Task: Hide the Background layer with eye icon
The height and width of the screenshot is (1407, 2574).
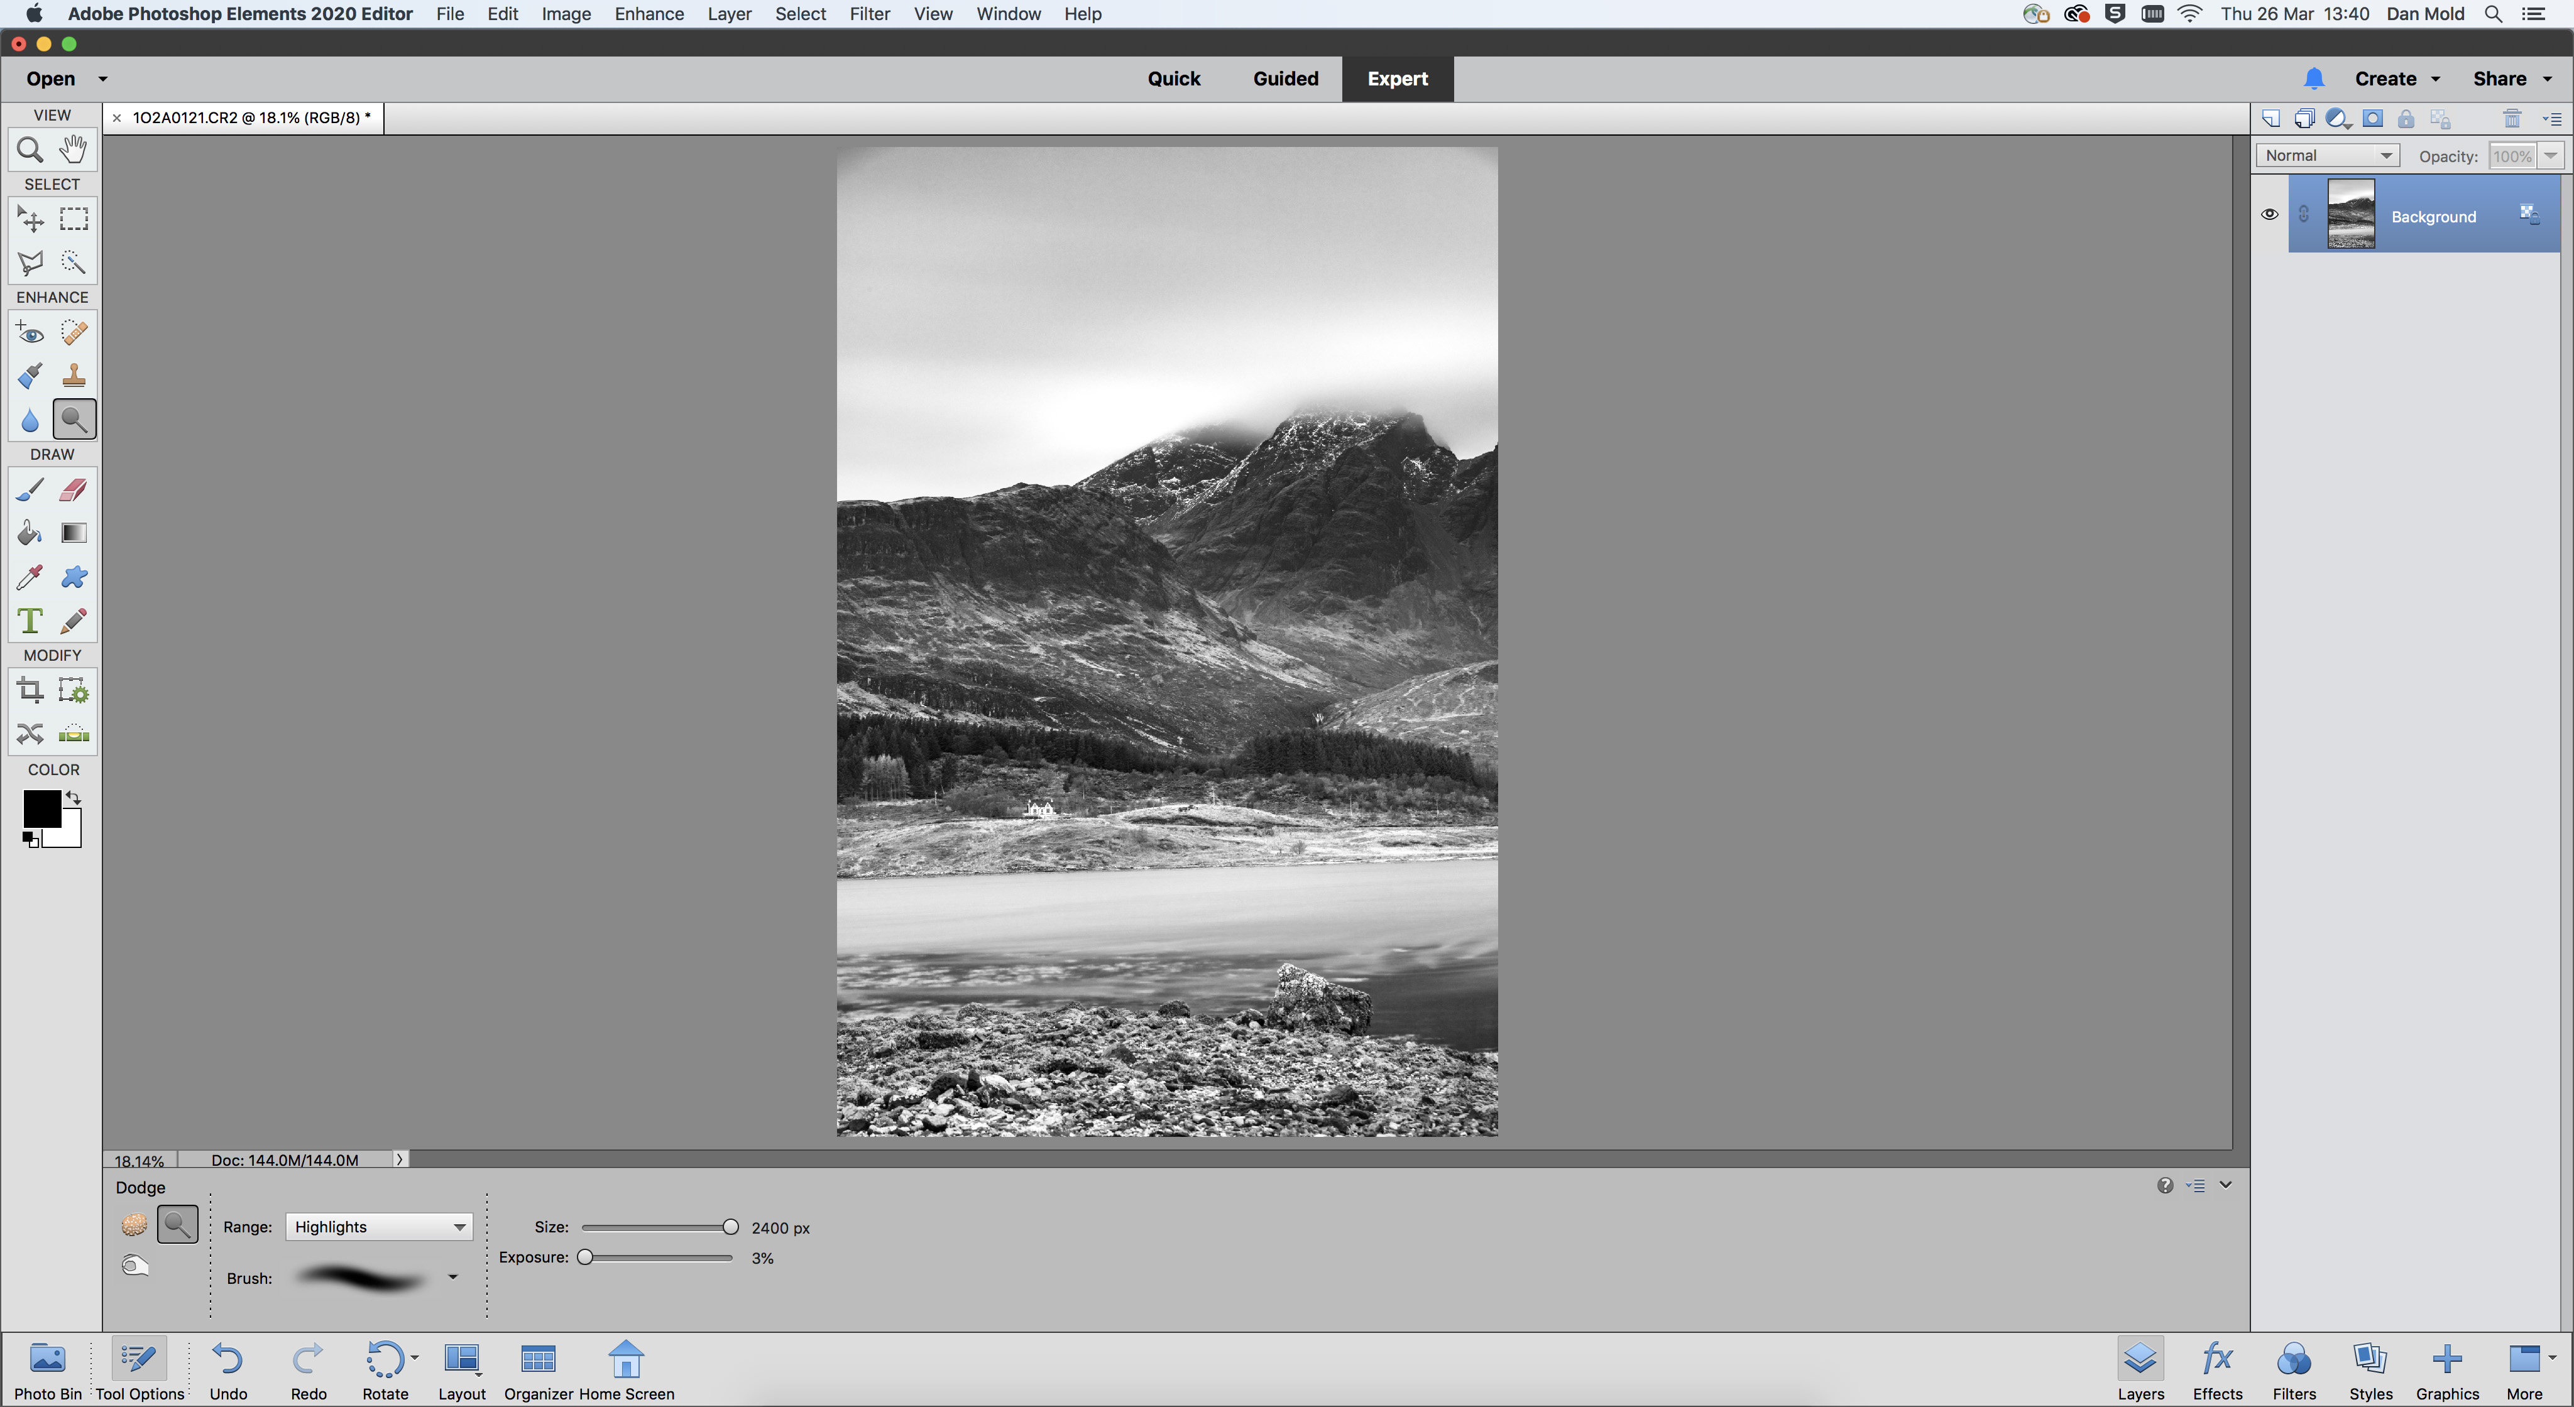Action: click(x=2269, y=215)
